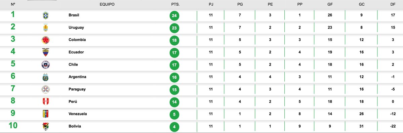This screenshot has width=403, height=133.
Task: Click the Venezuela team crest icon
Action: 45,114
